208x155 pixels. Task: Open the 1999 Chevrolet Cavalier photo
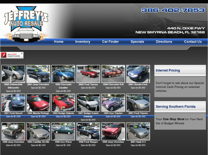pyautogui.click(x=63, y=74)
